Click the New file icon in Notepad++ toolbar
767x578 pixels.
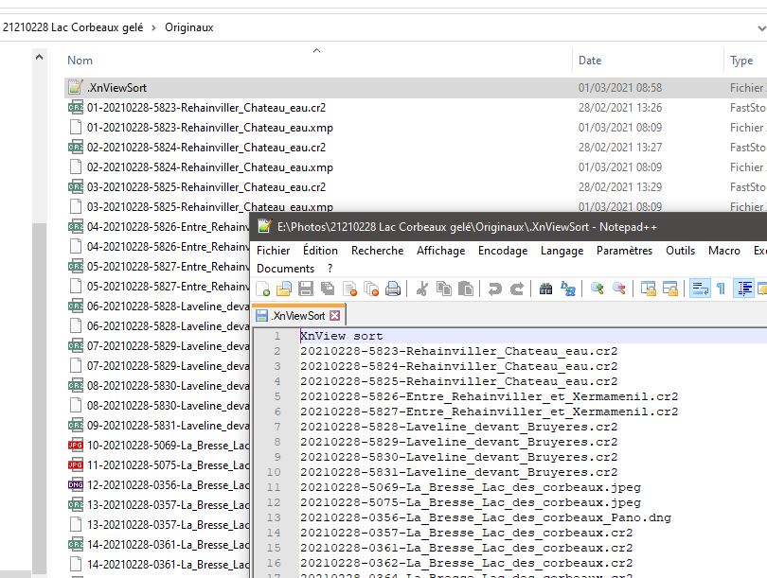[x=263, y=289]
